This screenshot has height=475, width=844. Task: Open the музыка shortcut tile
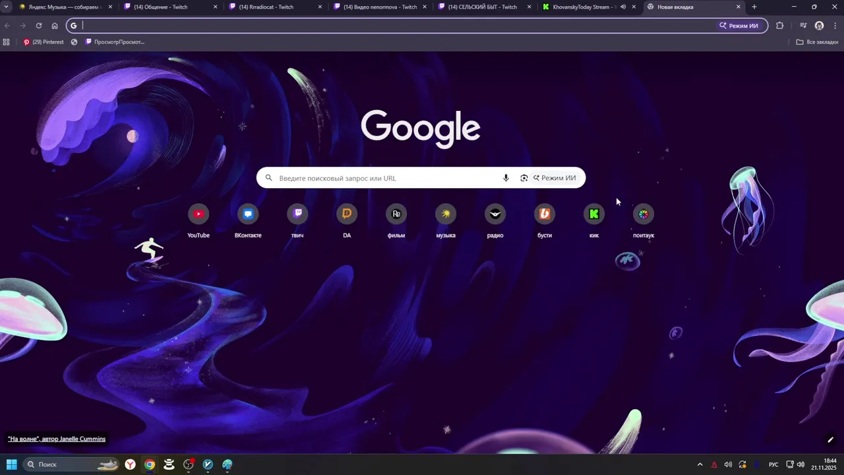click(x=446, y=221)
